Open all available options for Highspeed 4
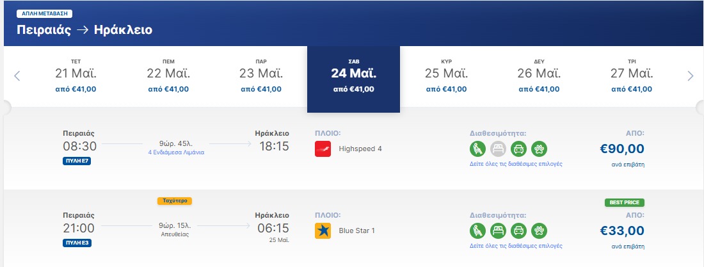Image resolution: width=704 pixels, height=267 pixels. pyautogui.click(x=516, y=164)
